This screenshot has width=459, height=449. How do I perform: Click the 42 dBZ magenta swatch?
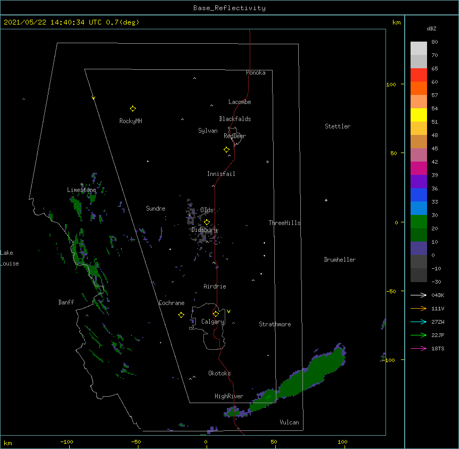[x=419, y=168]
